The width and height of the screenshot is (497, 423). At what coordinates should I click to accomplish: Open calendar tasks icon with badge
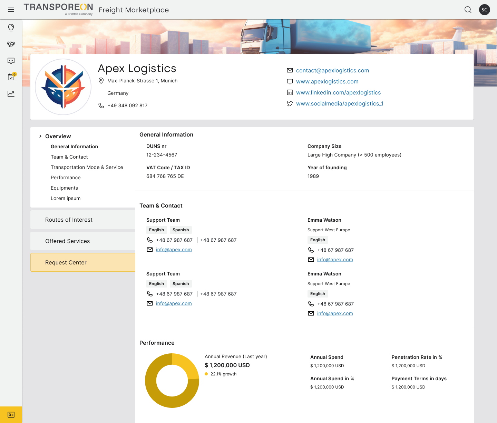(x=11, y=77)
